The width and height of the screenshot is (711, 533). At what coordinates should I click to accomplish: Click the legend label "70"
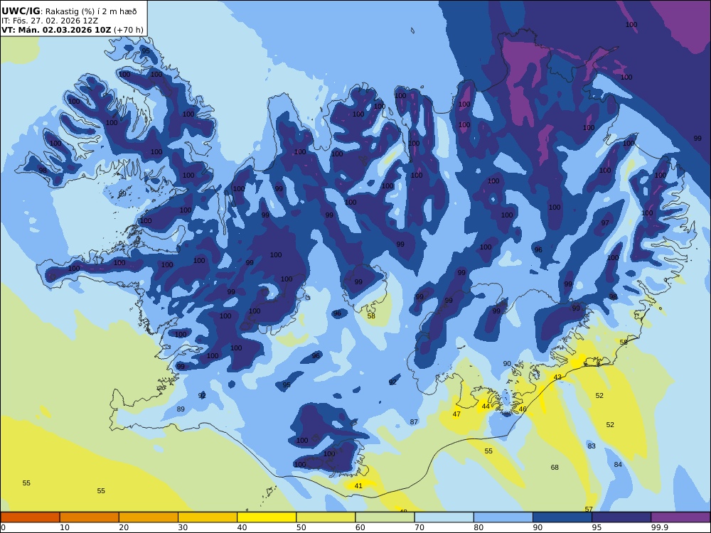[x=419, y=527]
